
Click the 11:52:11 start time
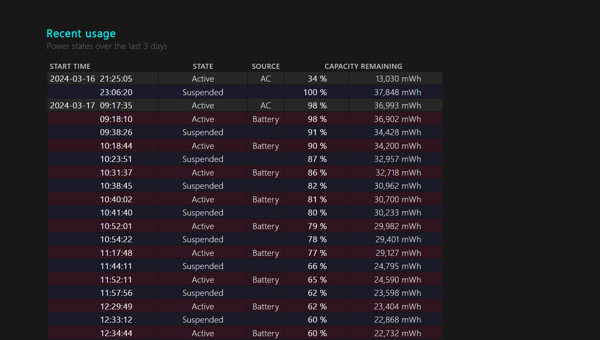tap(116, 280)
